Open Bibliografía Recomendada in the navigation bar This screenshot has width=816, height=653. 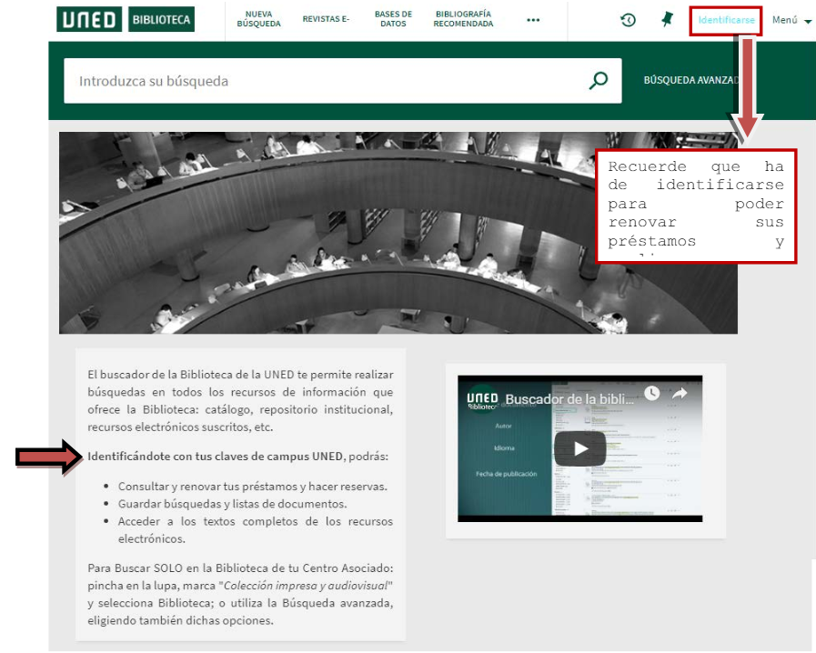tap(463, 19)
